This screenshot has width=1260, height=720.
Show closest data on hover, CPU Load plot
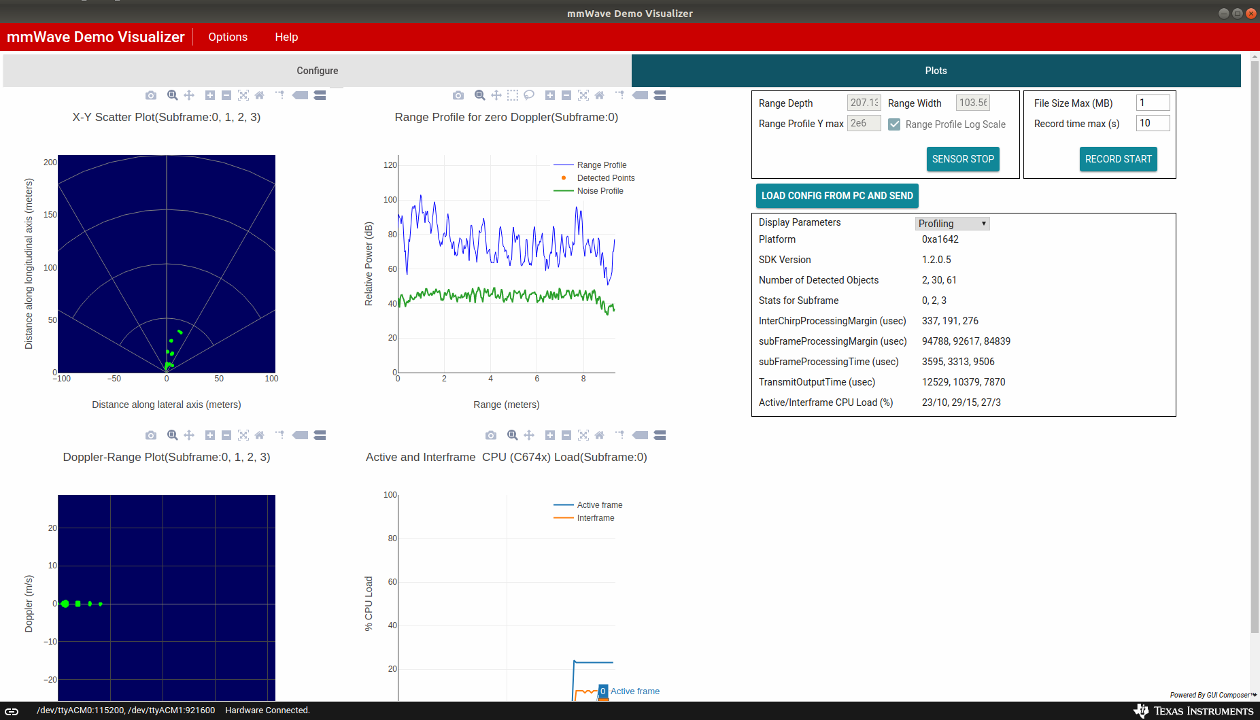pos(640,435)
